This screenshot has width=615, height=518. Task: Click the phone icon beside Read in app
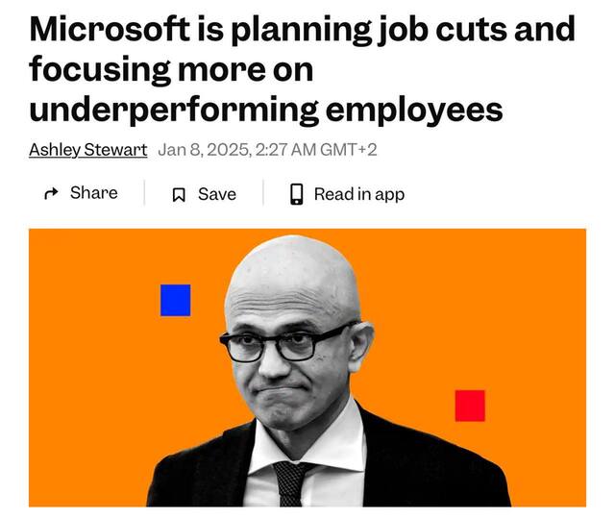pos(297,194)
